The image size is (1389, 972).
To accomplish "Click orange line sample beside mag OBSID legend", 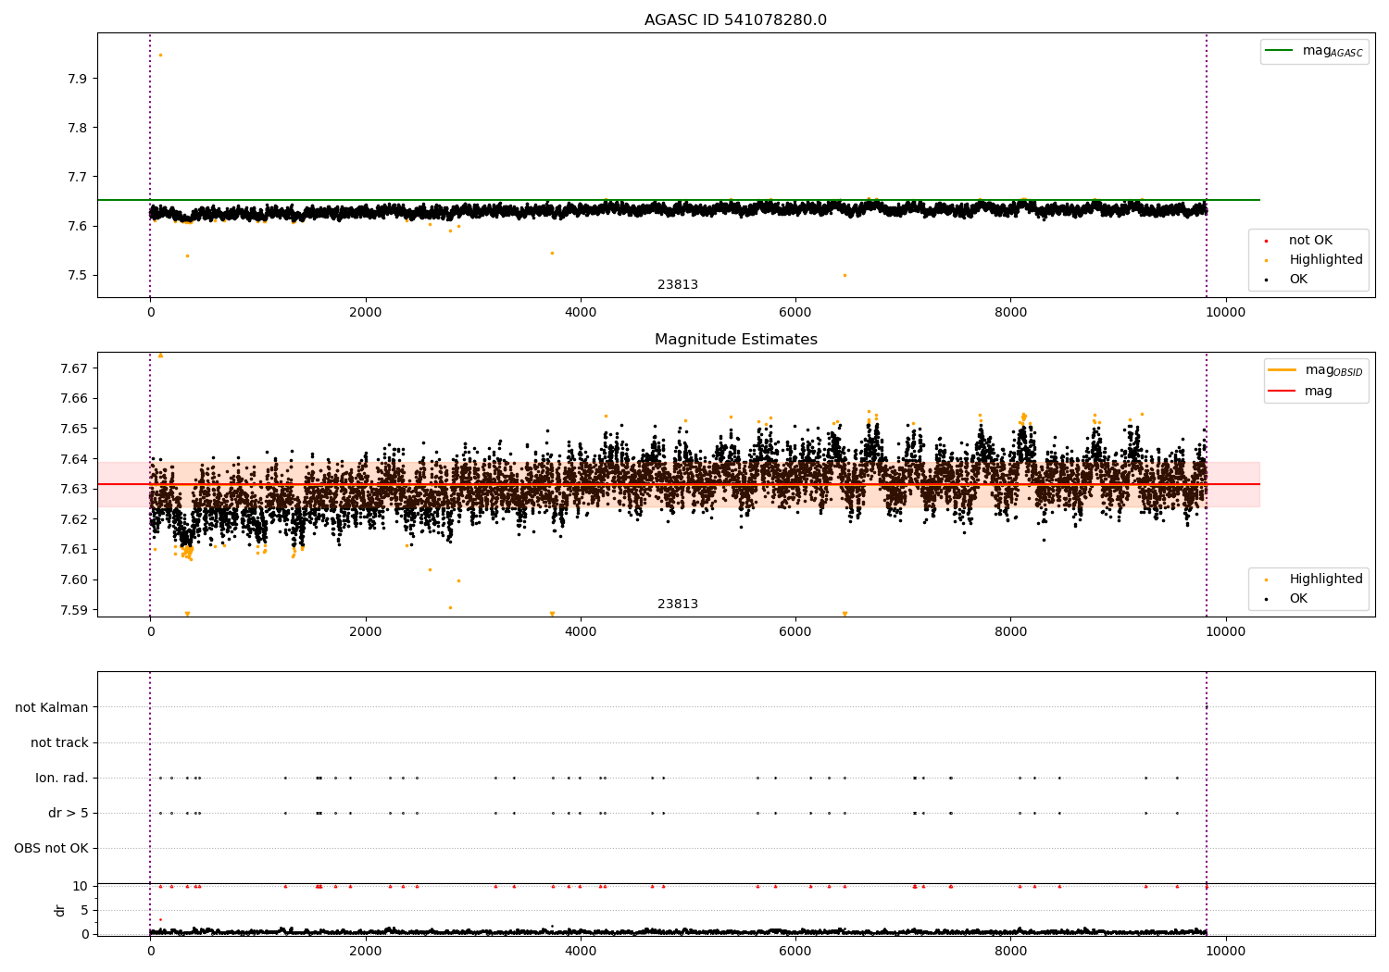I will 1282,370.
